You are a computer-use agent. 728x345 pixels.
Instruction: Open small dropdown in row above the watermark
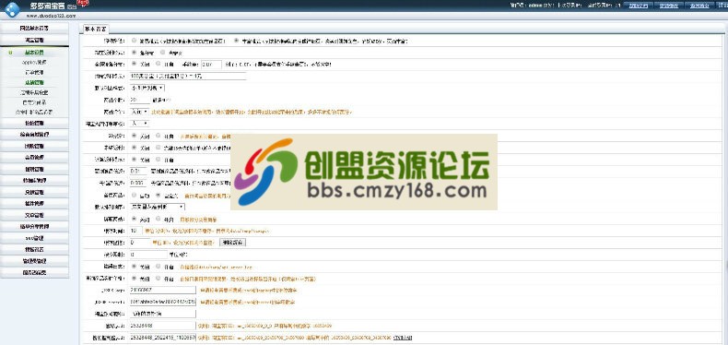click(140, 124)
